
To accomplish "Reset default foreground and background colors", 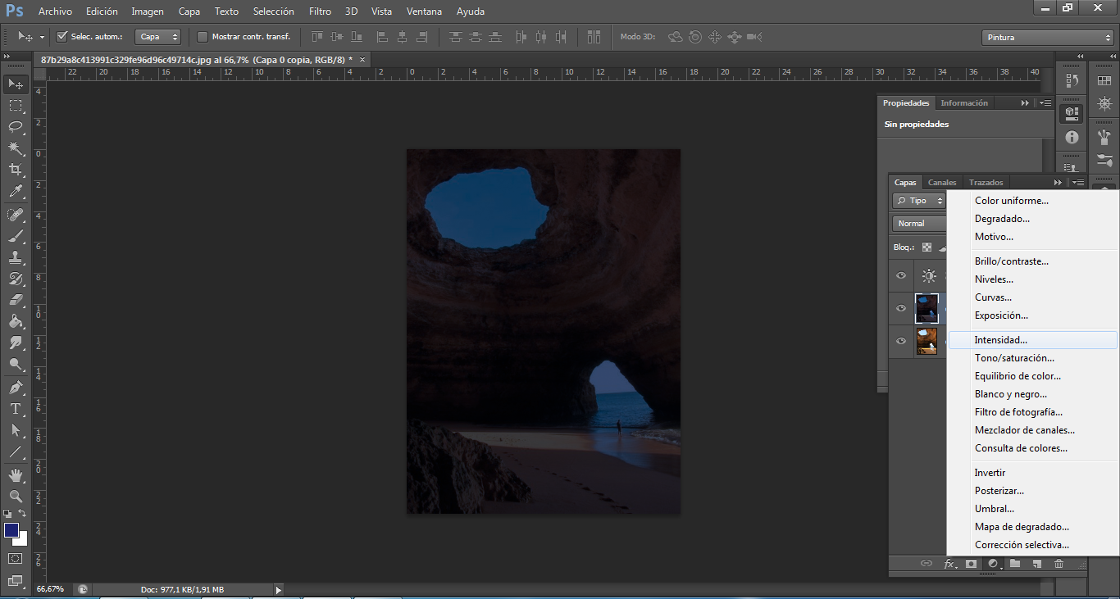I will click(9, 513).
